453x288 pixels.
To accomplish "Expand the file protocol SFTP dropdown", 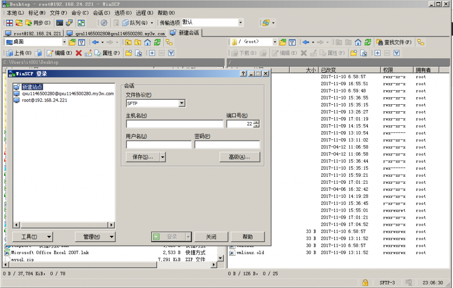I will [182, 103].
